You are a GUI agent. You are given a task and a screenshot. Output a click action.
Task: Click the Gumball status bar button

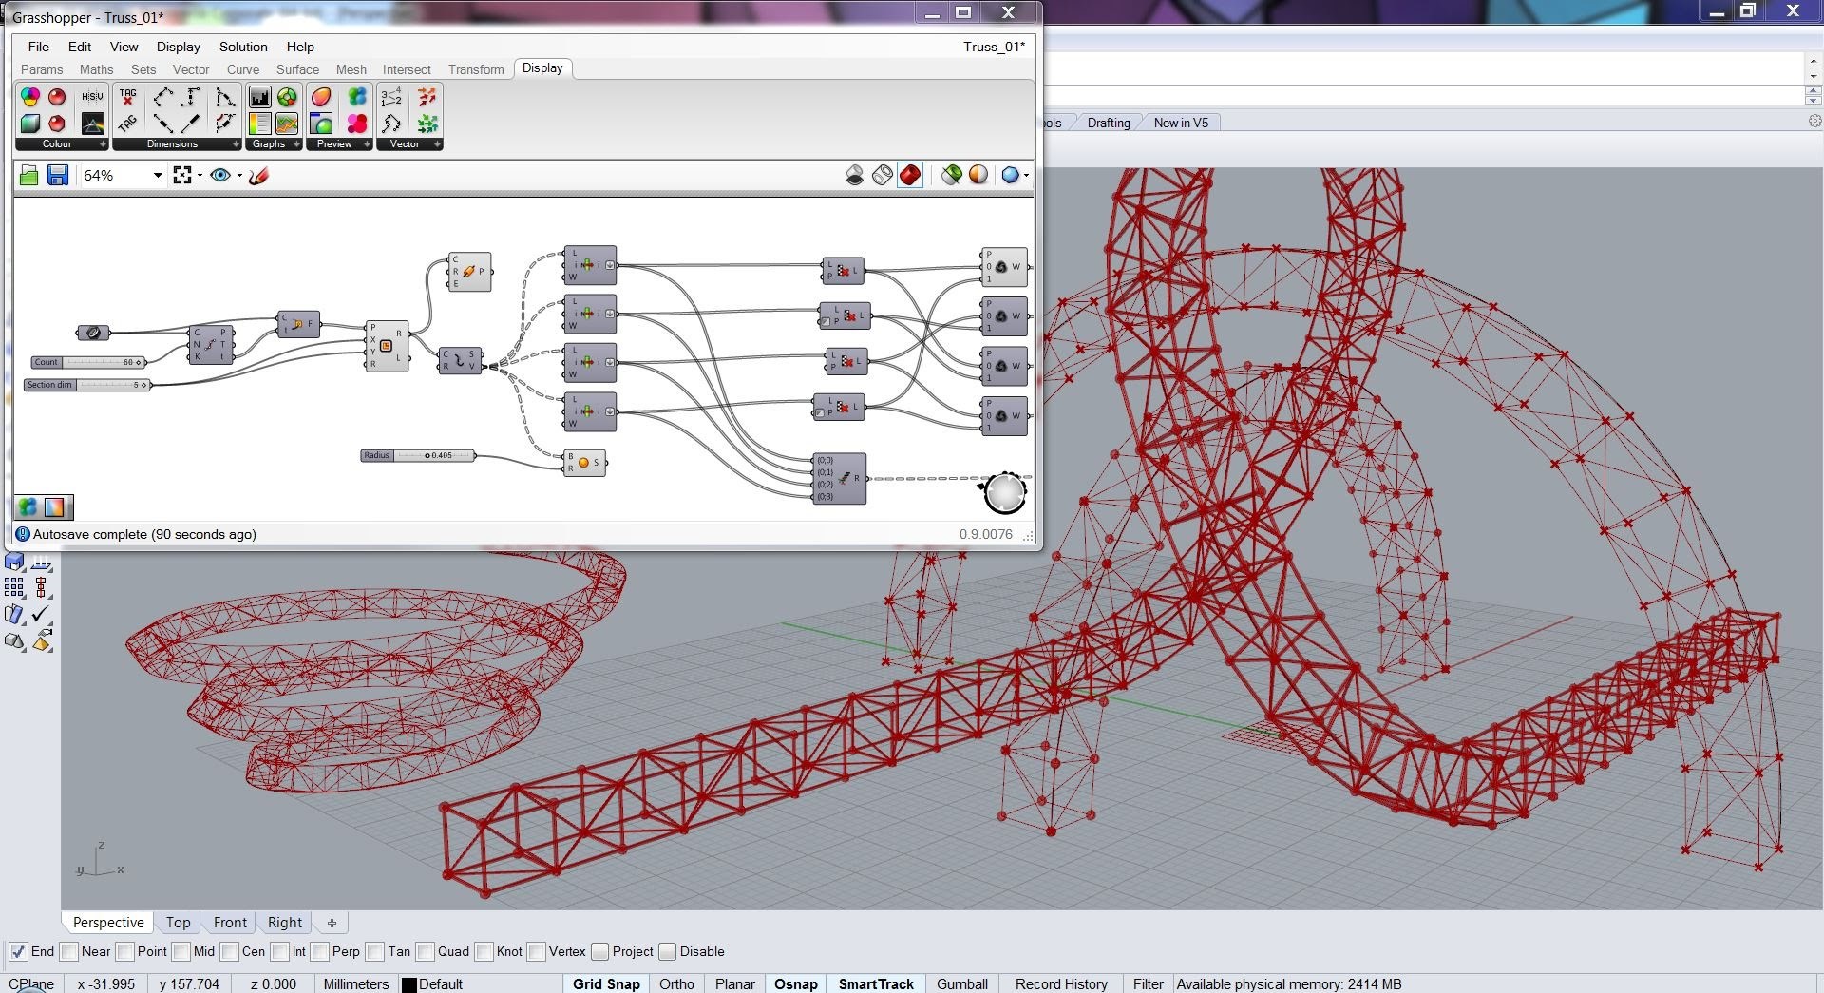pos(961,983)
